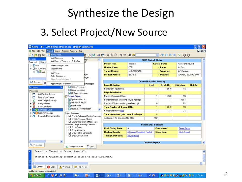Expand the CCB1 source tree node

pos(34,72)
